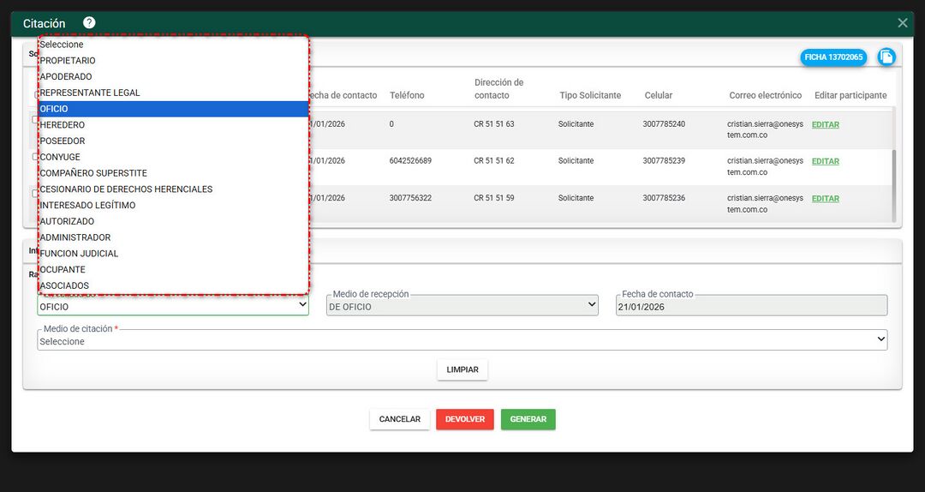This screenshot has width=925, height=492.
Task: Choose APODERADO option in list
Action: pyautogui.click(x=67, y=76)
